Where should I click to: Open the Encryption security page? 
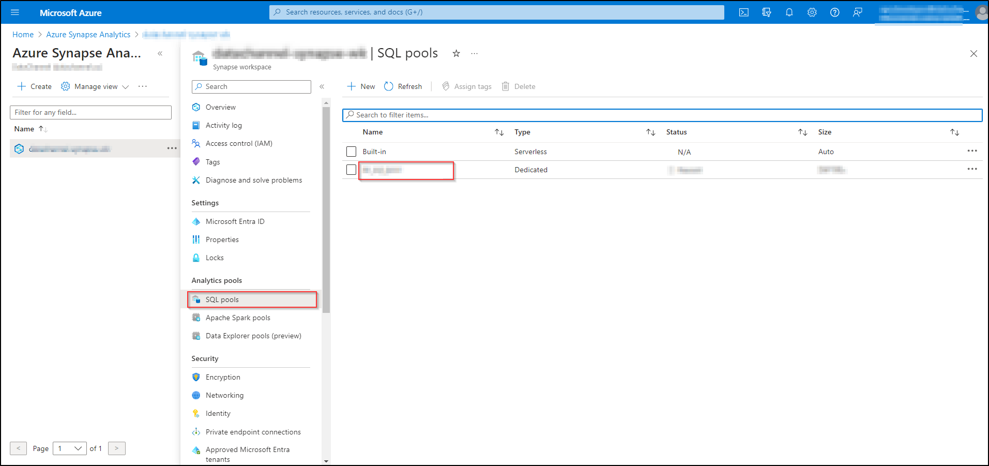(x=223, y=377)
